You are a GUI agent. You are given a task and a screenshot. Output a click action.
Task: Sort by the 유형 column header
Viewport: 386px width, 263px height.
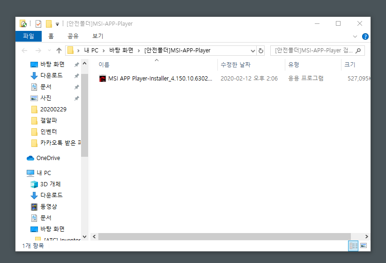click(294, 65)
